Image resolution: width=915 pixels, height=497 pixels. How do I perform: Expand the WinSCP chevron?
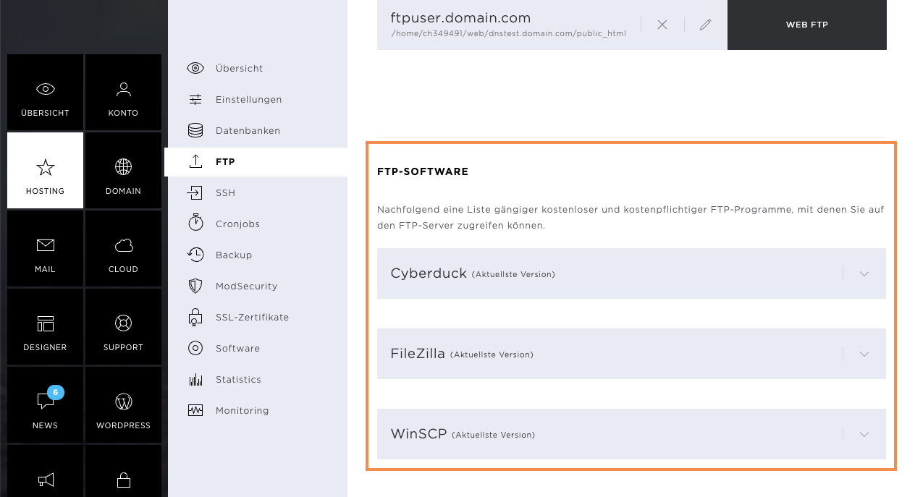tap(864, 435)
